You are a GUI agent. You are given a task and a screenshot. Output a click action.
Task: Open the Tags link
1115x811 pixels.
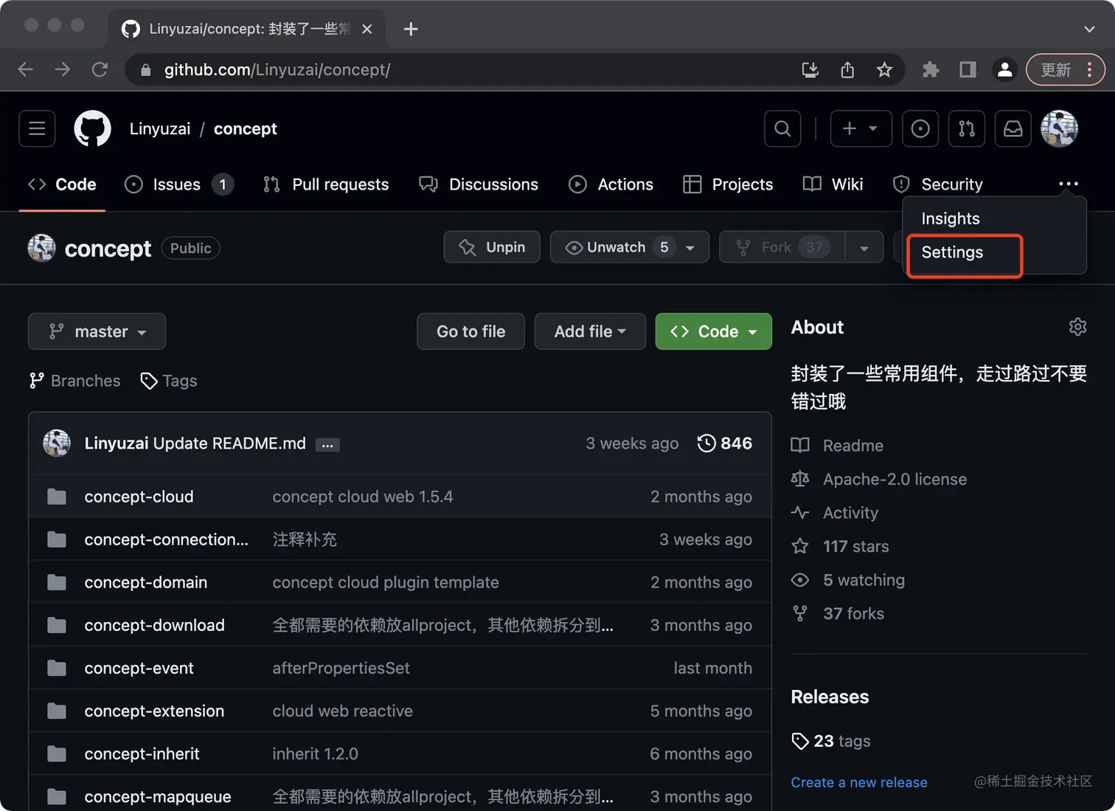pos(169,381)
